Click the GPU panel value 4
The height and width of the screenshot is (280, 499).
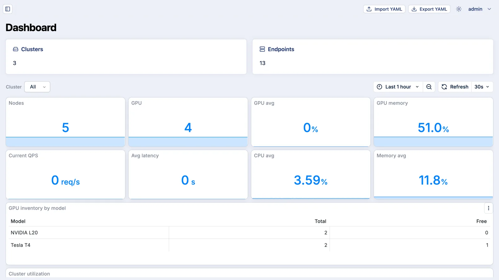point(188,128)
